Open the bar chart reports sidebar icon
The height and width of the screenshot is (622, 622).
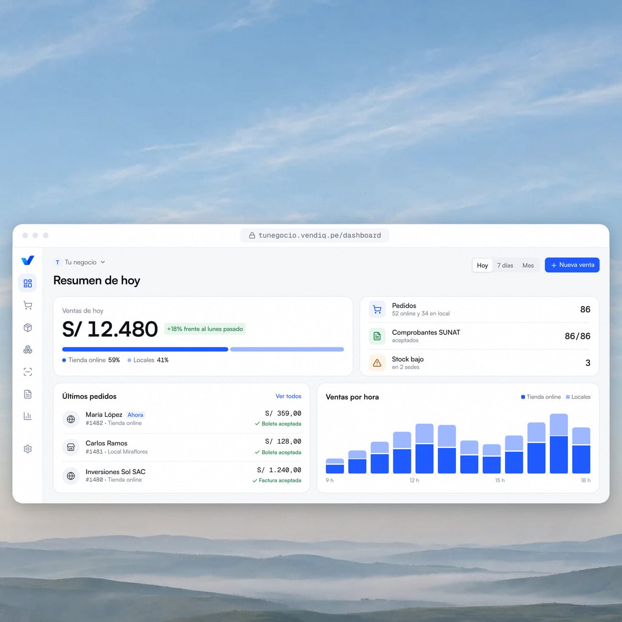(28, 416)
